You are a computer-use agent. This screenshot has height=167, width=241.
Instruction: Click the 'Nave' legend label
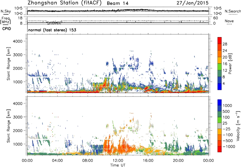[229, 21]
